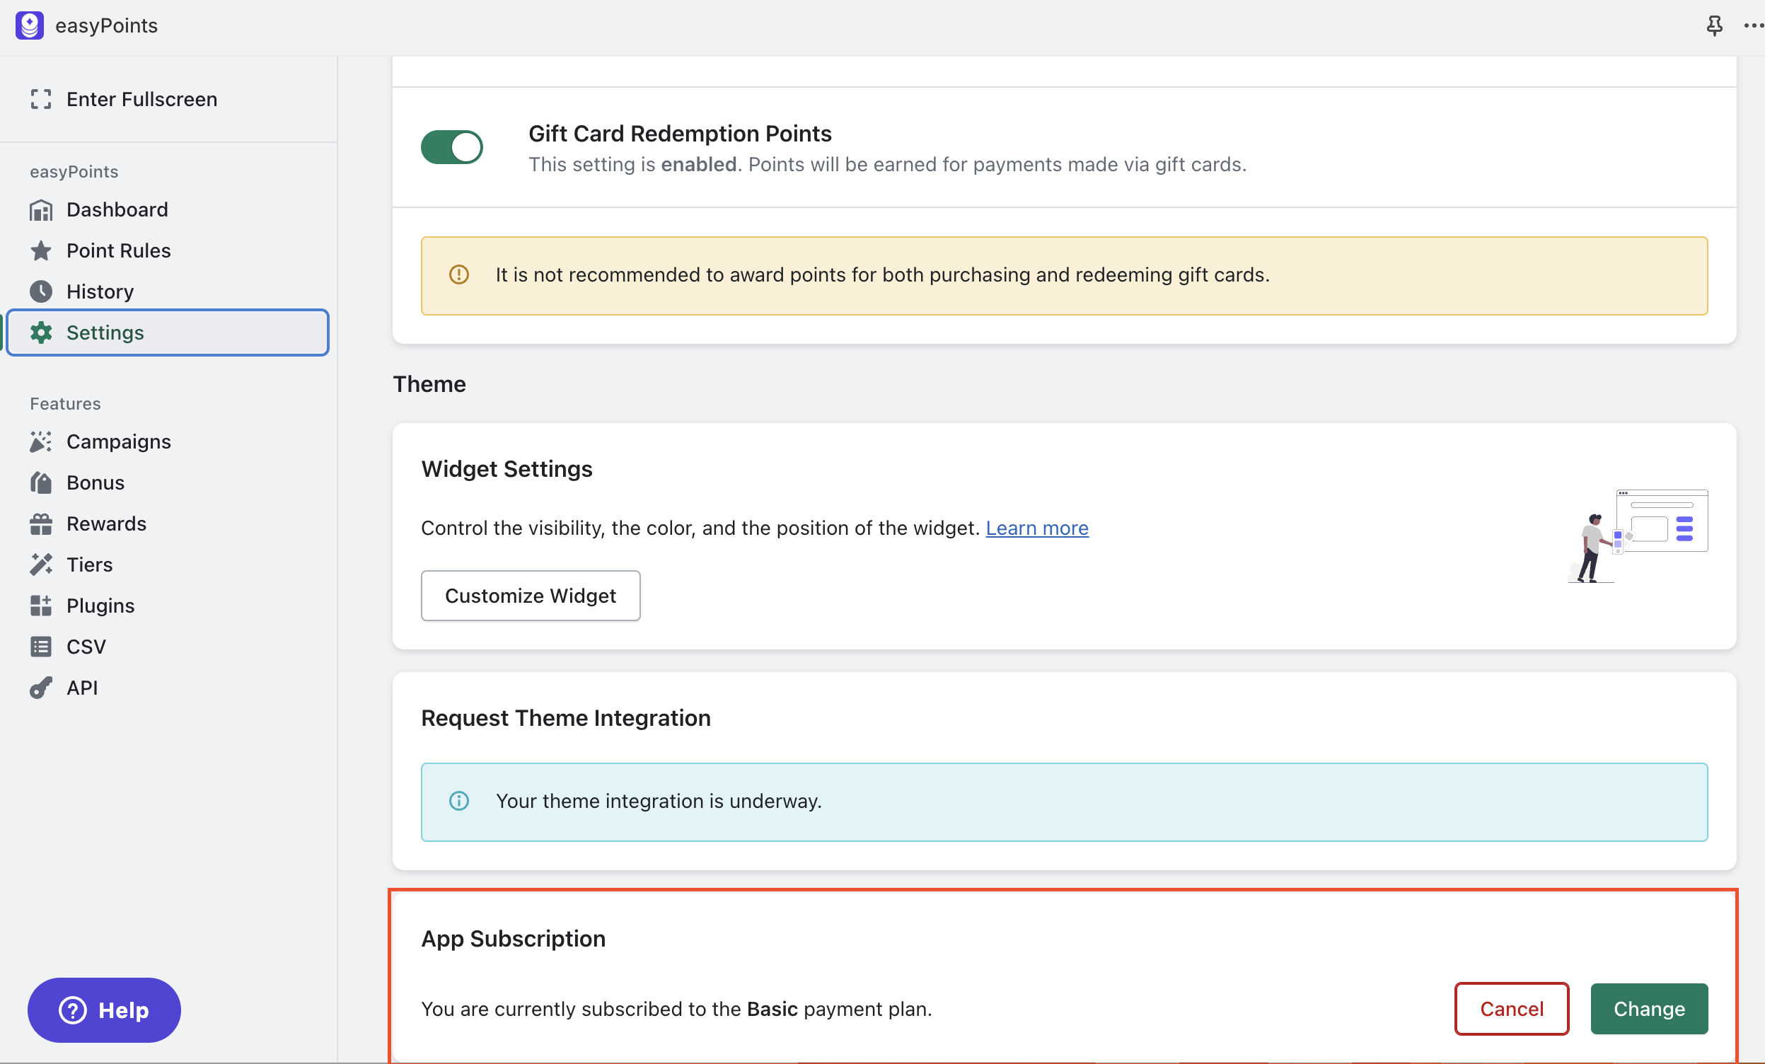The image size is (1765, 1064).
Task: Select the Point Rules star icon
Action: pos(42,250)
